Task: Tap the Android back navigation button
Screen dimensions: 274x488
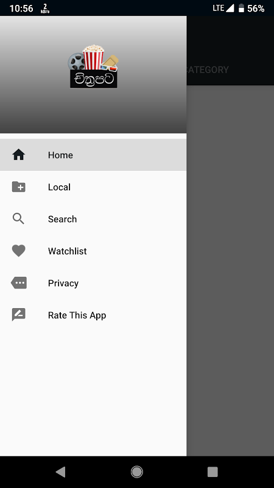Action: pyautogui.click(x=60, y=472)
